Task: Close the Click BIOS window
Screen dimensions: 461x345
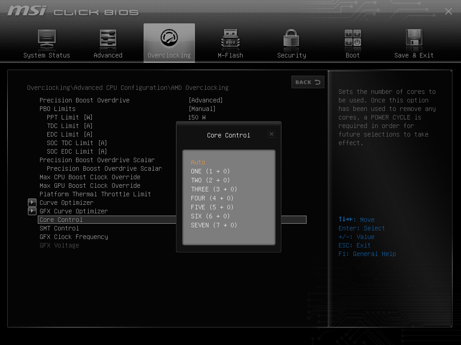Action: click(448, 11)
